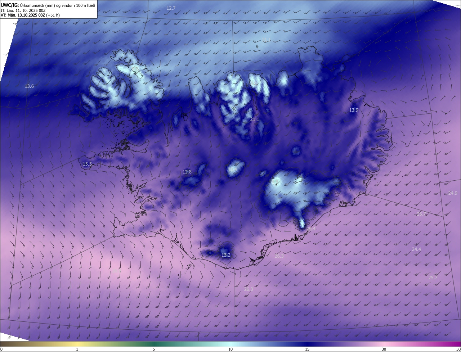The width and height of the screenshot is (461, 352).
Task: Click the 24.9 value label on the map
Action: coord(453,193)
